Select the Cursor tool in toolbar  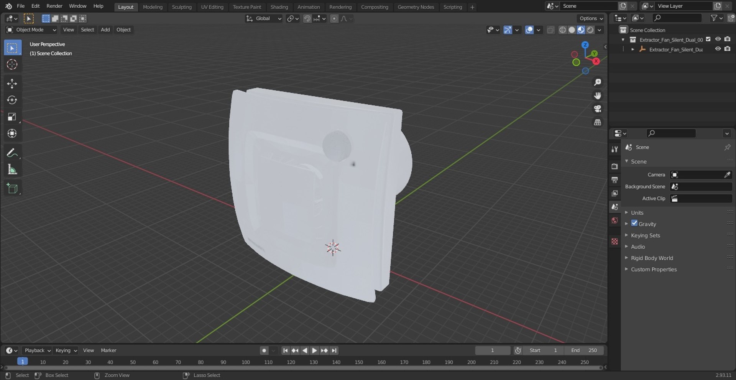(12, 64)
